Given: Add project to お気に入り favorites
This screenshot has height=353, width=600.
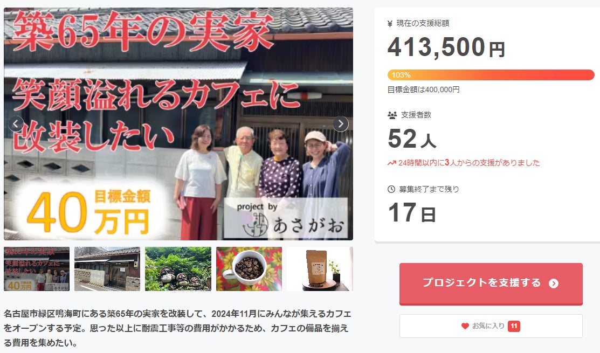Looking at the screenshot, I should pyautogui.click(x=491, y=326).
